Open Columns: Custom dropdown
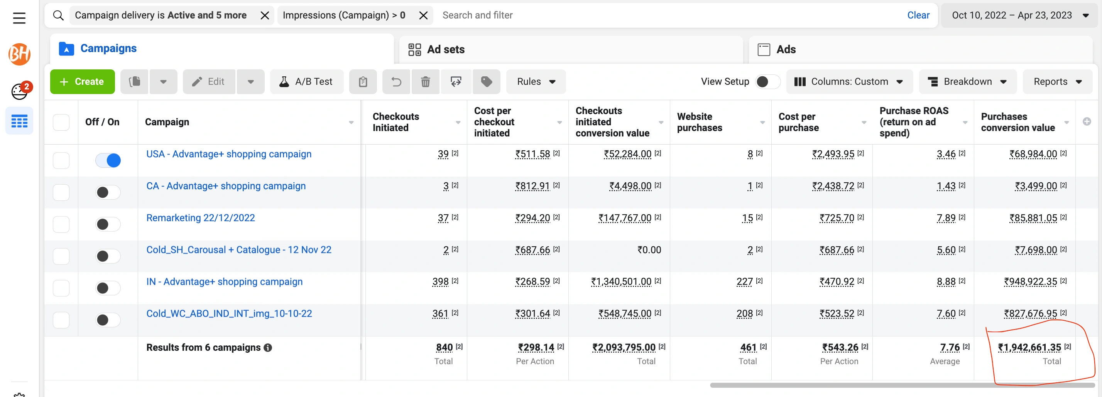The height and width of the screenshot is (397, 1102). [x=849, y=82]
